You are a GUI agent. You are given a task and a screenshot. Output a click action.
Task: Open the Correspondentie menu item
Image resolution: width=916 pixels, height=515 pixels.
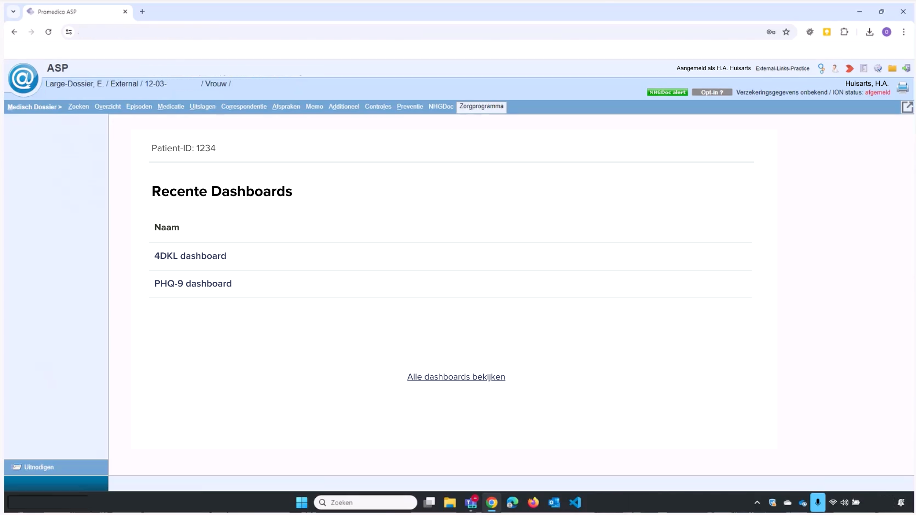pos(244,107)
